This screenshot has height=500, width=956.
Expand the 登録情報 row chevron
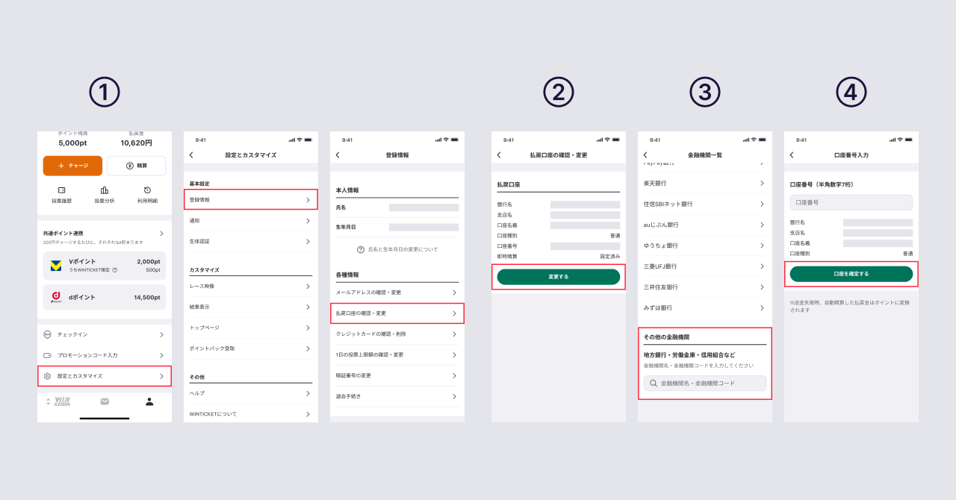click(x=308, y=200)
